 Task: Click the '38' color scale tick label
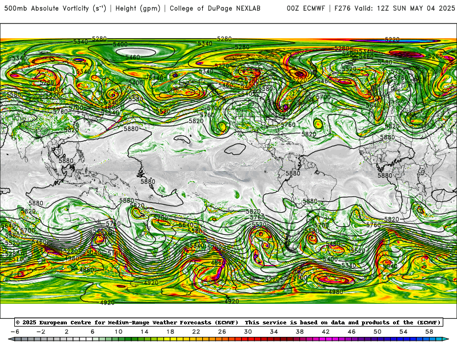(x=299, y=332)
